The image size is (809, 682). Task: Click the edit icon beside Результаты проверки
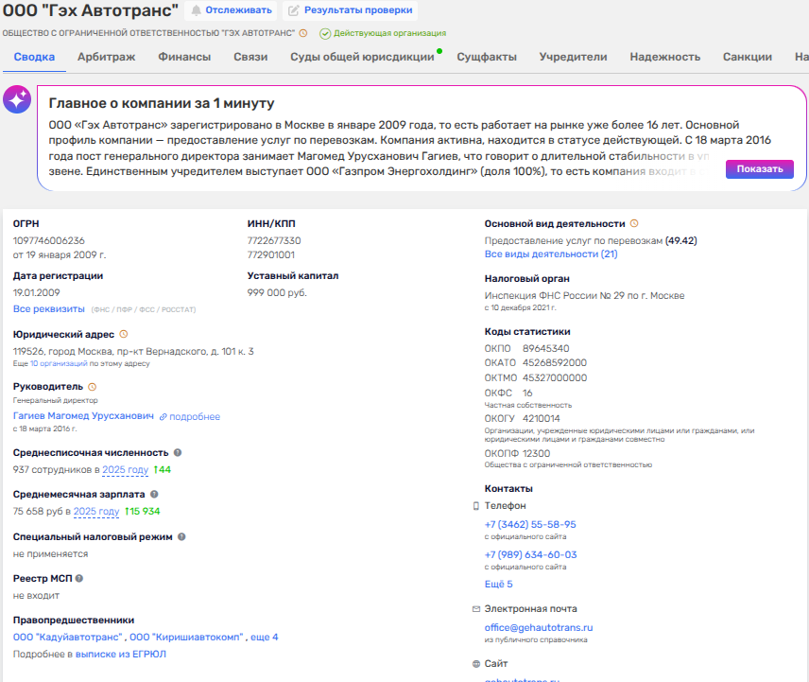point(294,10)
